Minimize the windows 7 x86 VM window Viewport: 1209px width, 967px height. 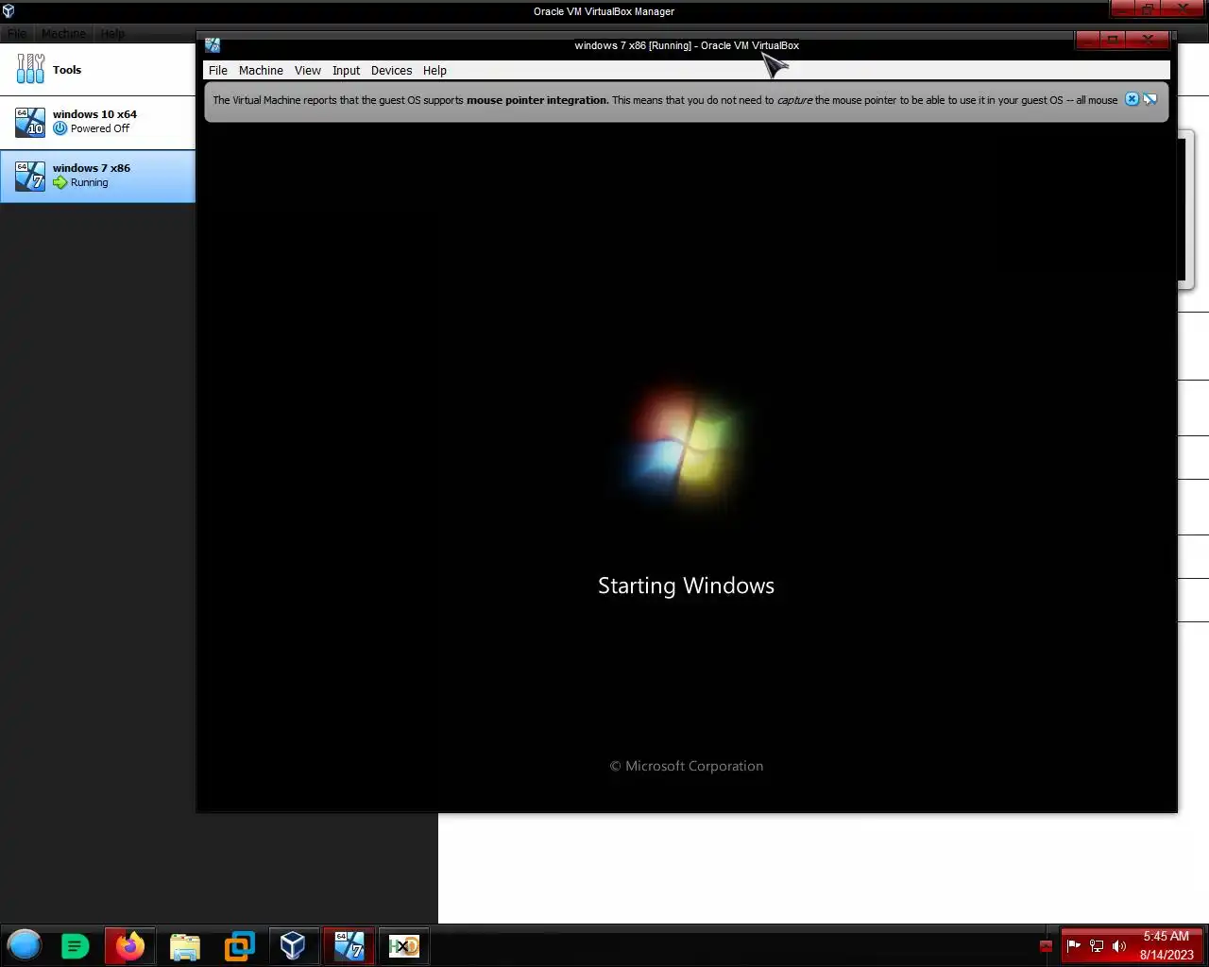[x=1087, y=40]
